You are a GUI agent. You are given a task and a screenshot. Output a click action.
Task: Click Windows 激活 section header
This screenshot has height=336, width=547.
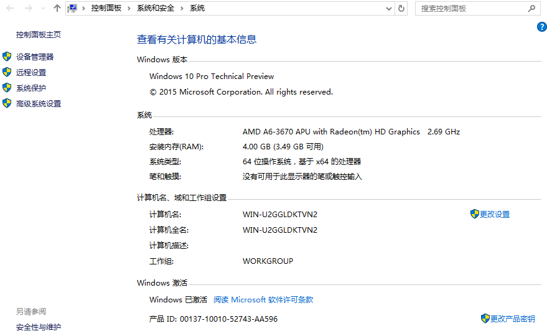pos(162,283)
